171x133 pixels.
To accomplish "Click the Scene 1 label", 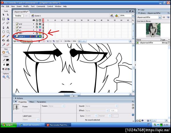I will [x=38, y=16].
